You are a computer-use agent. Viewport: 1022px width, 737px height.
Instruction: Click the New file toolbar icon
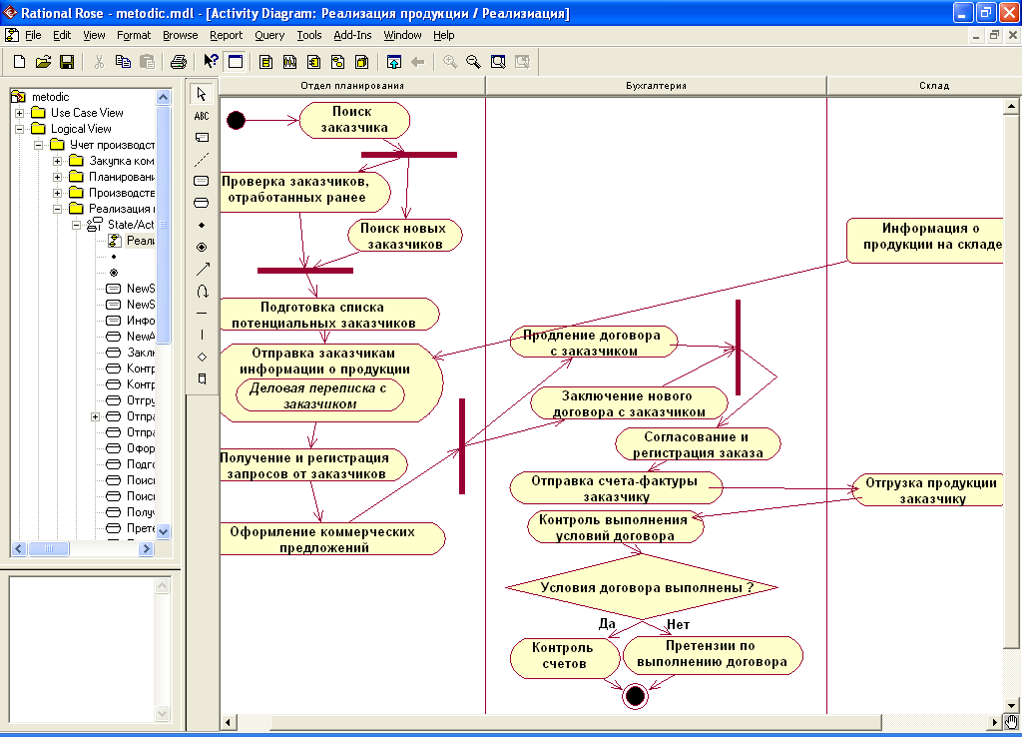19,62
